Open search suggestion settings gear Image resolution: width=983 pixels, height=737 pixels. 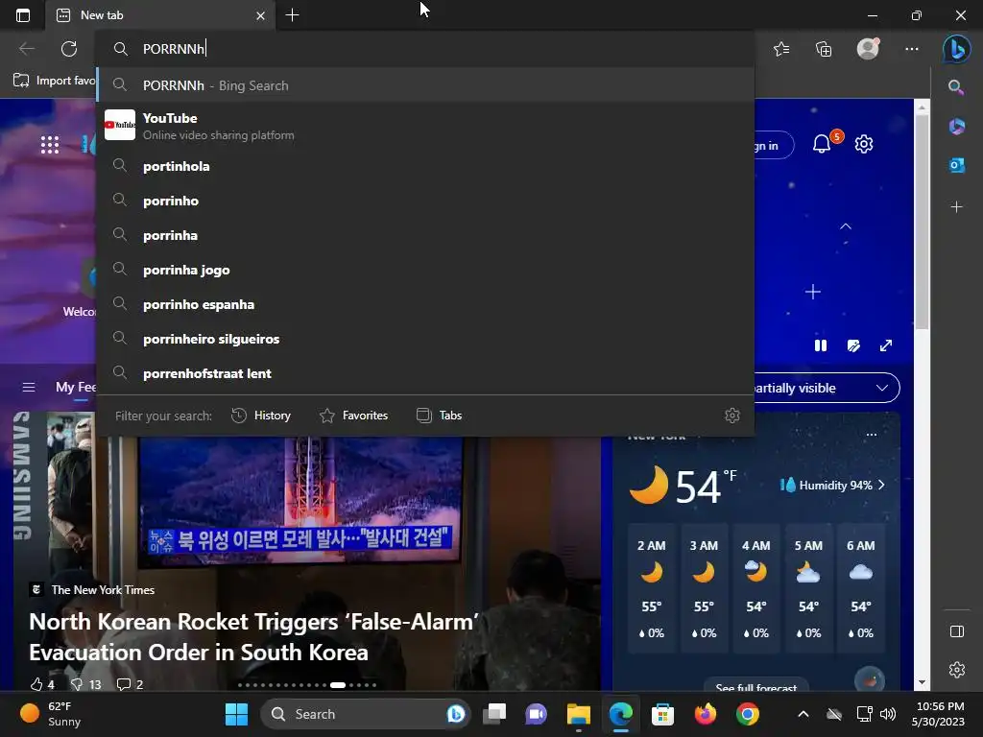[x=732, y=416]
